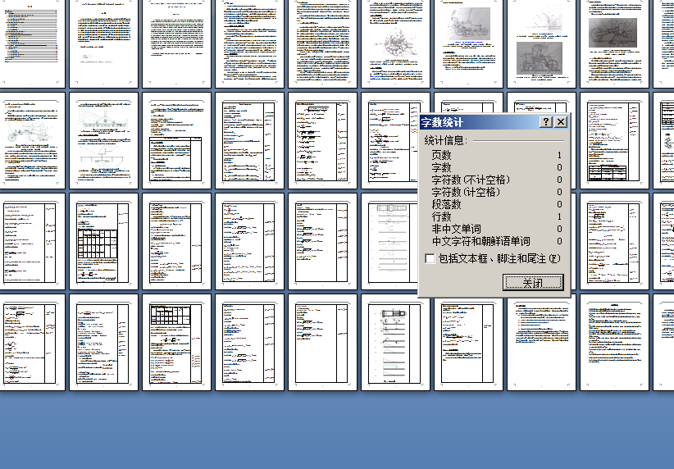The height and width of the screenshot is (469, 674).
Task: Open the bottom-row page with table at top
Action: (x=176, y=342)
